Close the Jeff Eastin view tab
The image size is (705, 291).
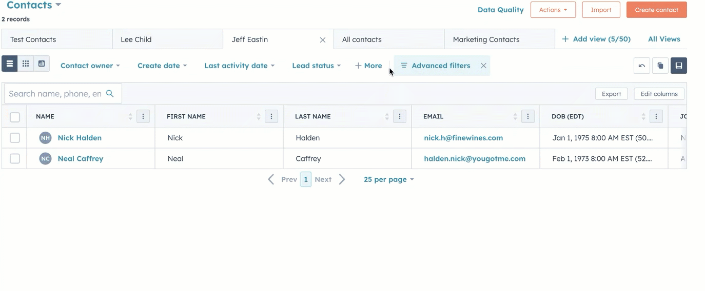click(x=323, y=40)
